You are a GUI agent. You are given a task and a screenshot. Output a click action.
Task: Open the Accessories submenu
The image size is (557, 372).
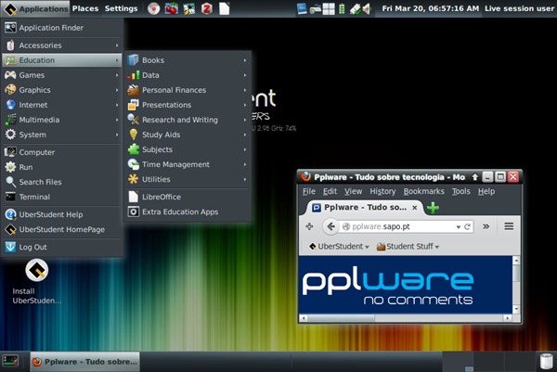pos(62,45)
